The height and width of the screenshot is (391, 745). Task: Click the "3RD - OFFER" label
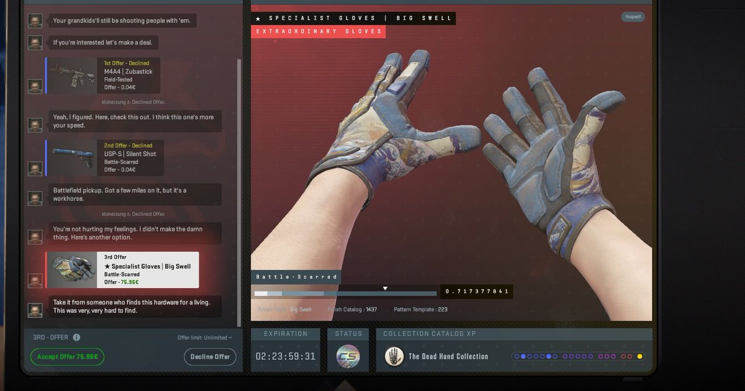pos(51,338)
